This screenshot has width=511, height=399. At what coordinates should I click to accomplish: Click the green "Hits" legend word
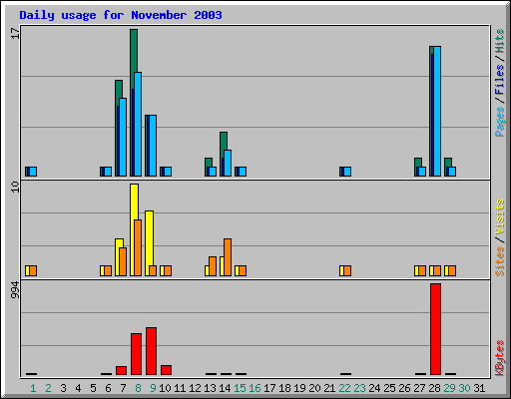pyautogui.click(x=500, y=41)
